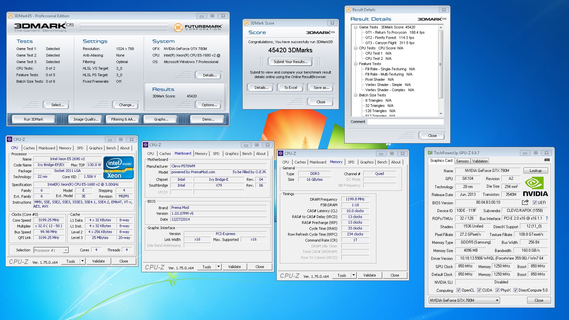Click Change button under Settings
The height and width of the screenshot is (320, 569).
point(127,105)
